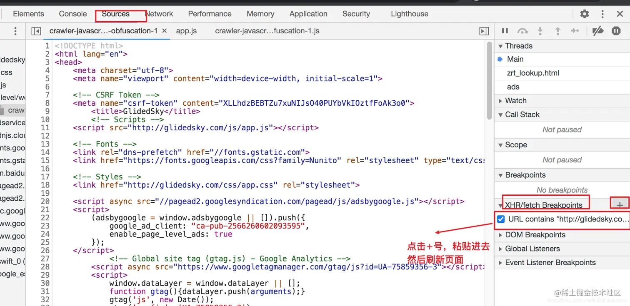Open the Network tab
The height and width of the screenshot is (306, 630).
pos(159,14)
